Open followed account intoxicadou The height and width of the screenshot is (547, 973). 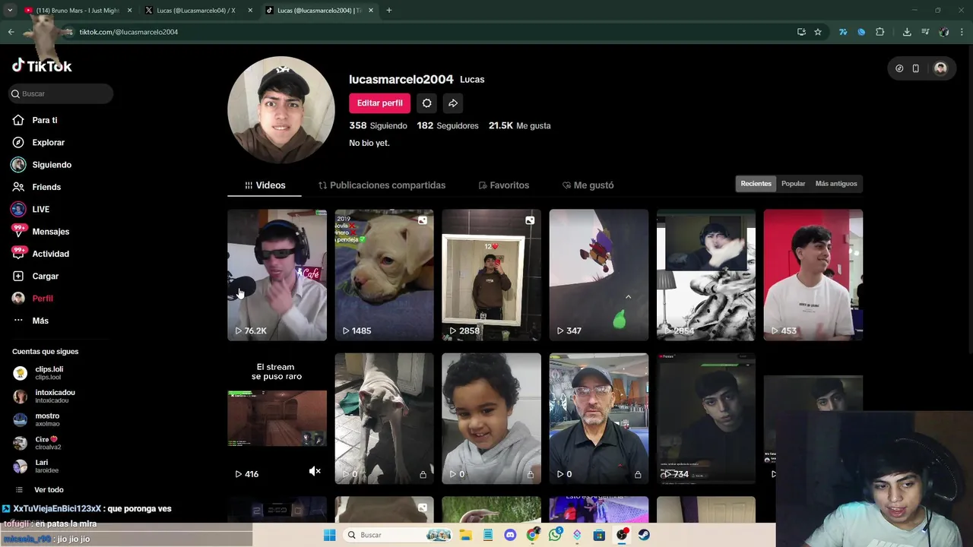point(55,396)
